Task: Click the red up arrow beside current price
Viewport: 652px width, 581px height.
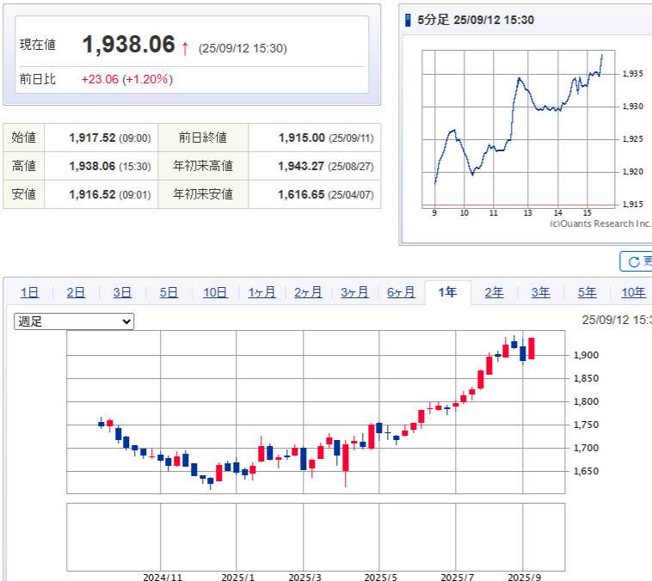Action: (x=185, y=48)
